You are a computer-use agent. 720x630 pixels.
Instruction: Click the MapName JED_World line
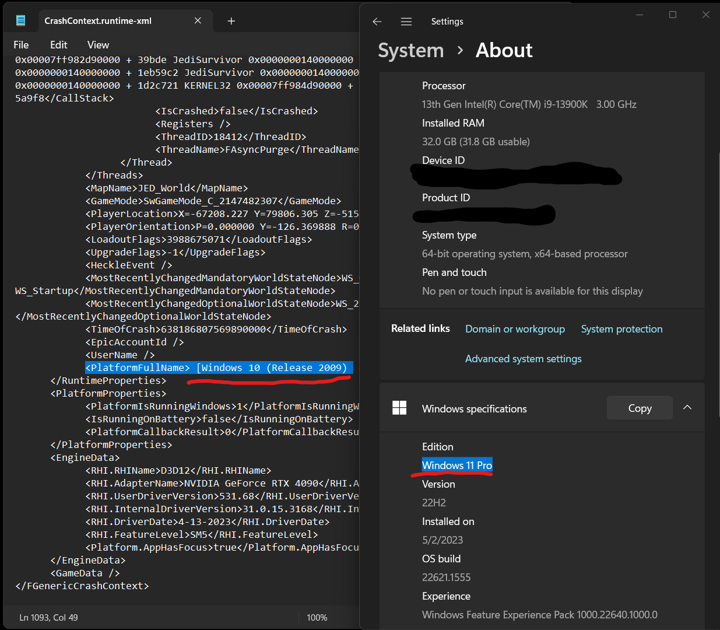(167, 188)
